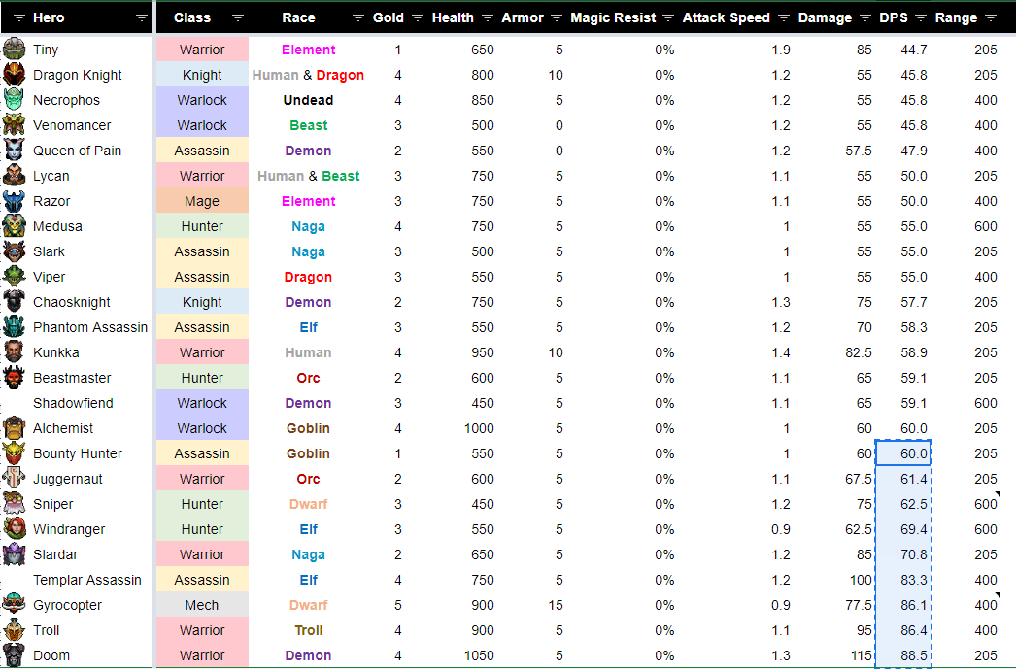Image resolution: width=1016 pixels, height=669 pixels.
Task: Click Necrophos hero portrait icon
Action: click(x=14, y=100)
